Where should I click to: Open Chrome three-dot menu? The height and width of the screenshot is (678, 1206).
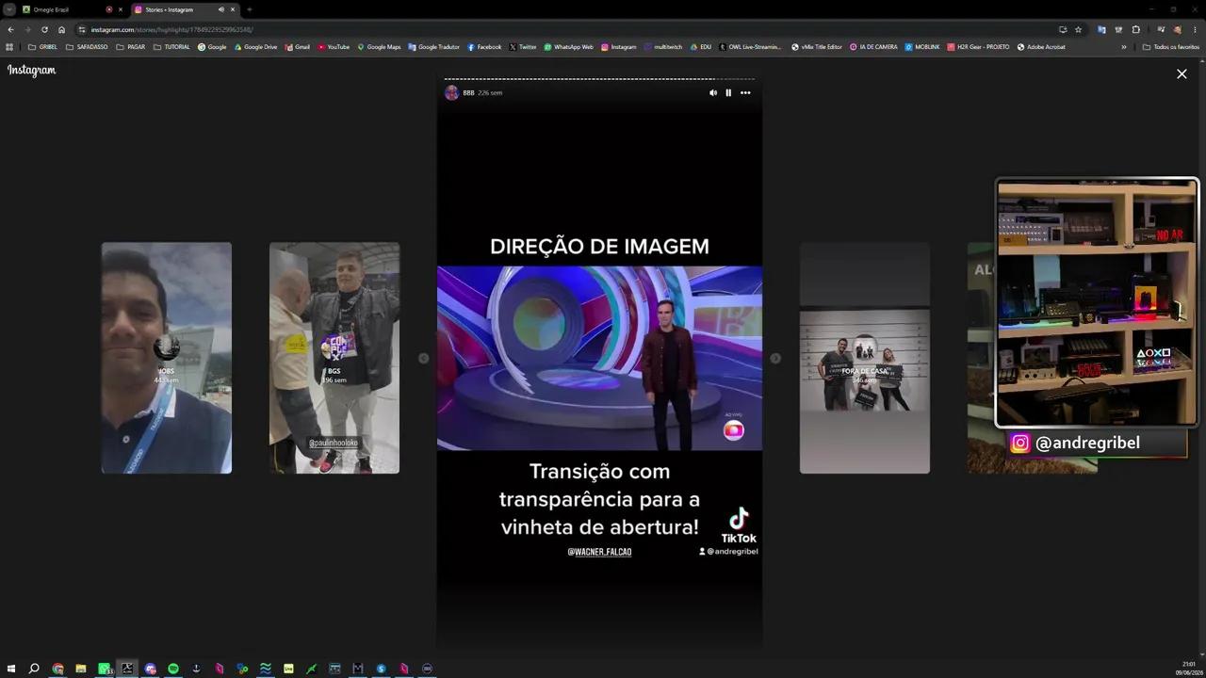pos(1195,29)
